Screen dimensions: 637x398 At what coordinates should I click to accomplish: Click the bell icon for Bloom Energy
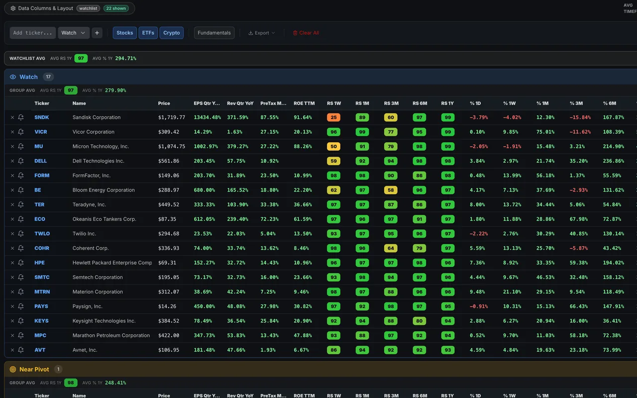coord(21,190)
